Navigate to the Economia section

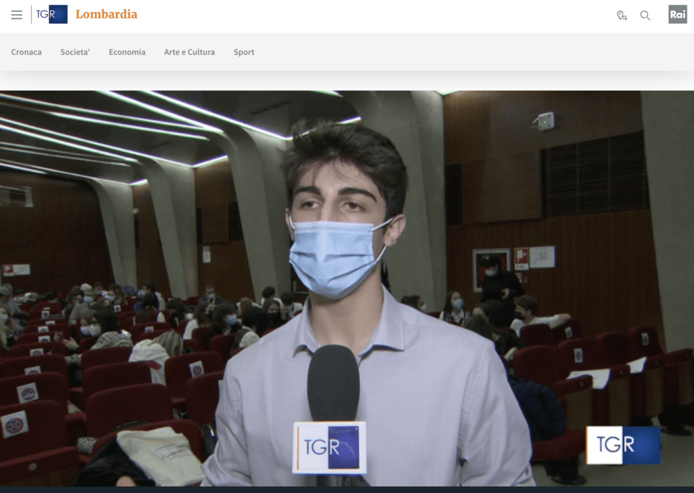tap(127, 52)
